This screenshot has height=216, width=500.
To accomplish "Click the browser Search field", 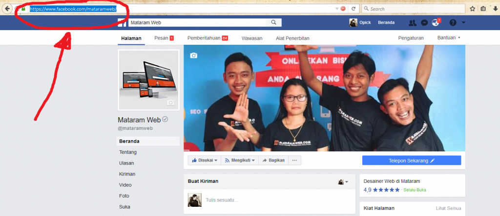I will (413, 9).
